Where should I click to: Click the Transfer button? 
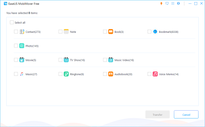point(158,114)
